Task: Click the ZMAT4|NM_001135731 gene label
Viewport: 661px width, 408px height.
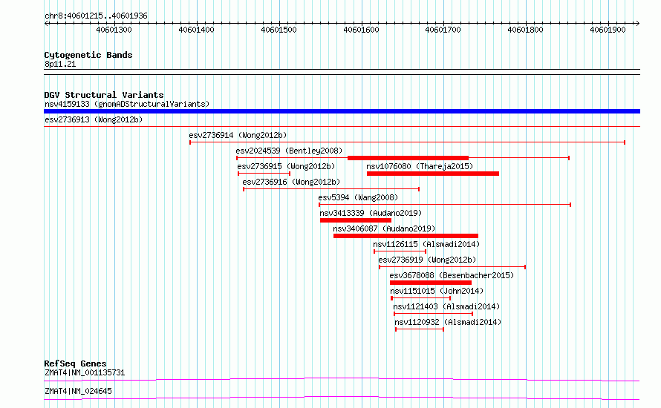Action: [85, 372]
